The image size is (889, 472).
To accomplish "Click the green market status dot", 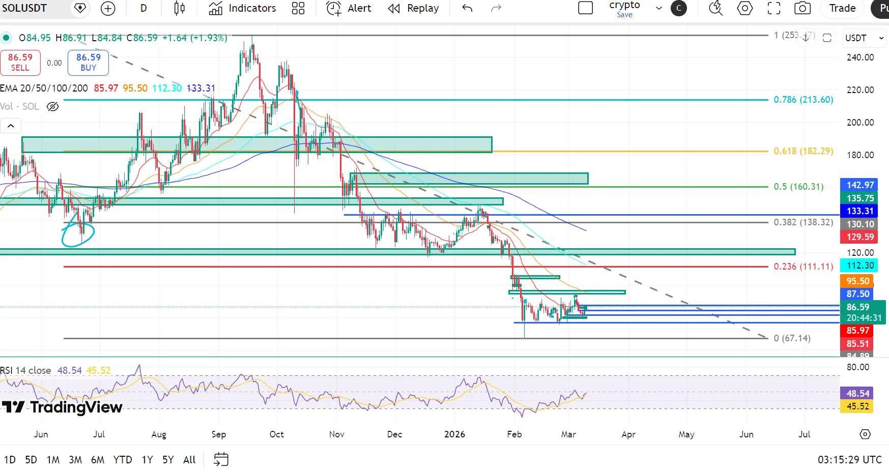I will point(6,38).
